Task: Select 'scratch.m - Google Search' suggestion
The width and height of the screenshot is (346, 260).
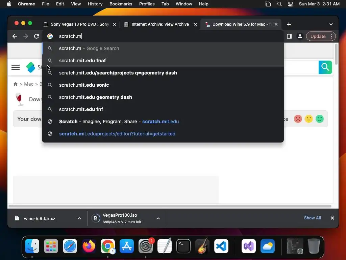Action: [163, 48]
